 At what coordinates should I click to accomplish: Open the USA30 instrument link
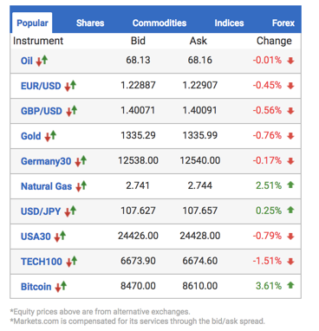tap(36, 237)
